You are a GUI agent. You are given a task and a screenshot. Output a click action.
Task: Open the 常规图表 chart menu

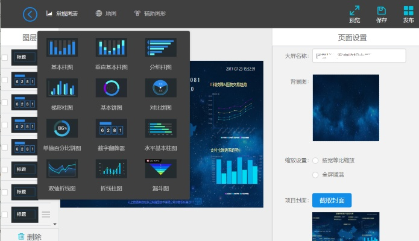point(62,13)
